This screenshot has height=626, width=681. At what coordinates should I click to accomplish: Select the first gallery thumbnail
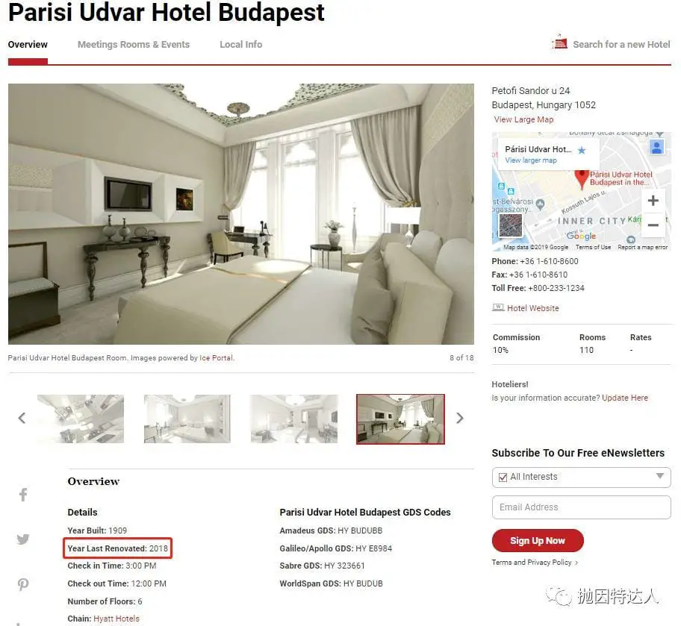coord(81,419)
